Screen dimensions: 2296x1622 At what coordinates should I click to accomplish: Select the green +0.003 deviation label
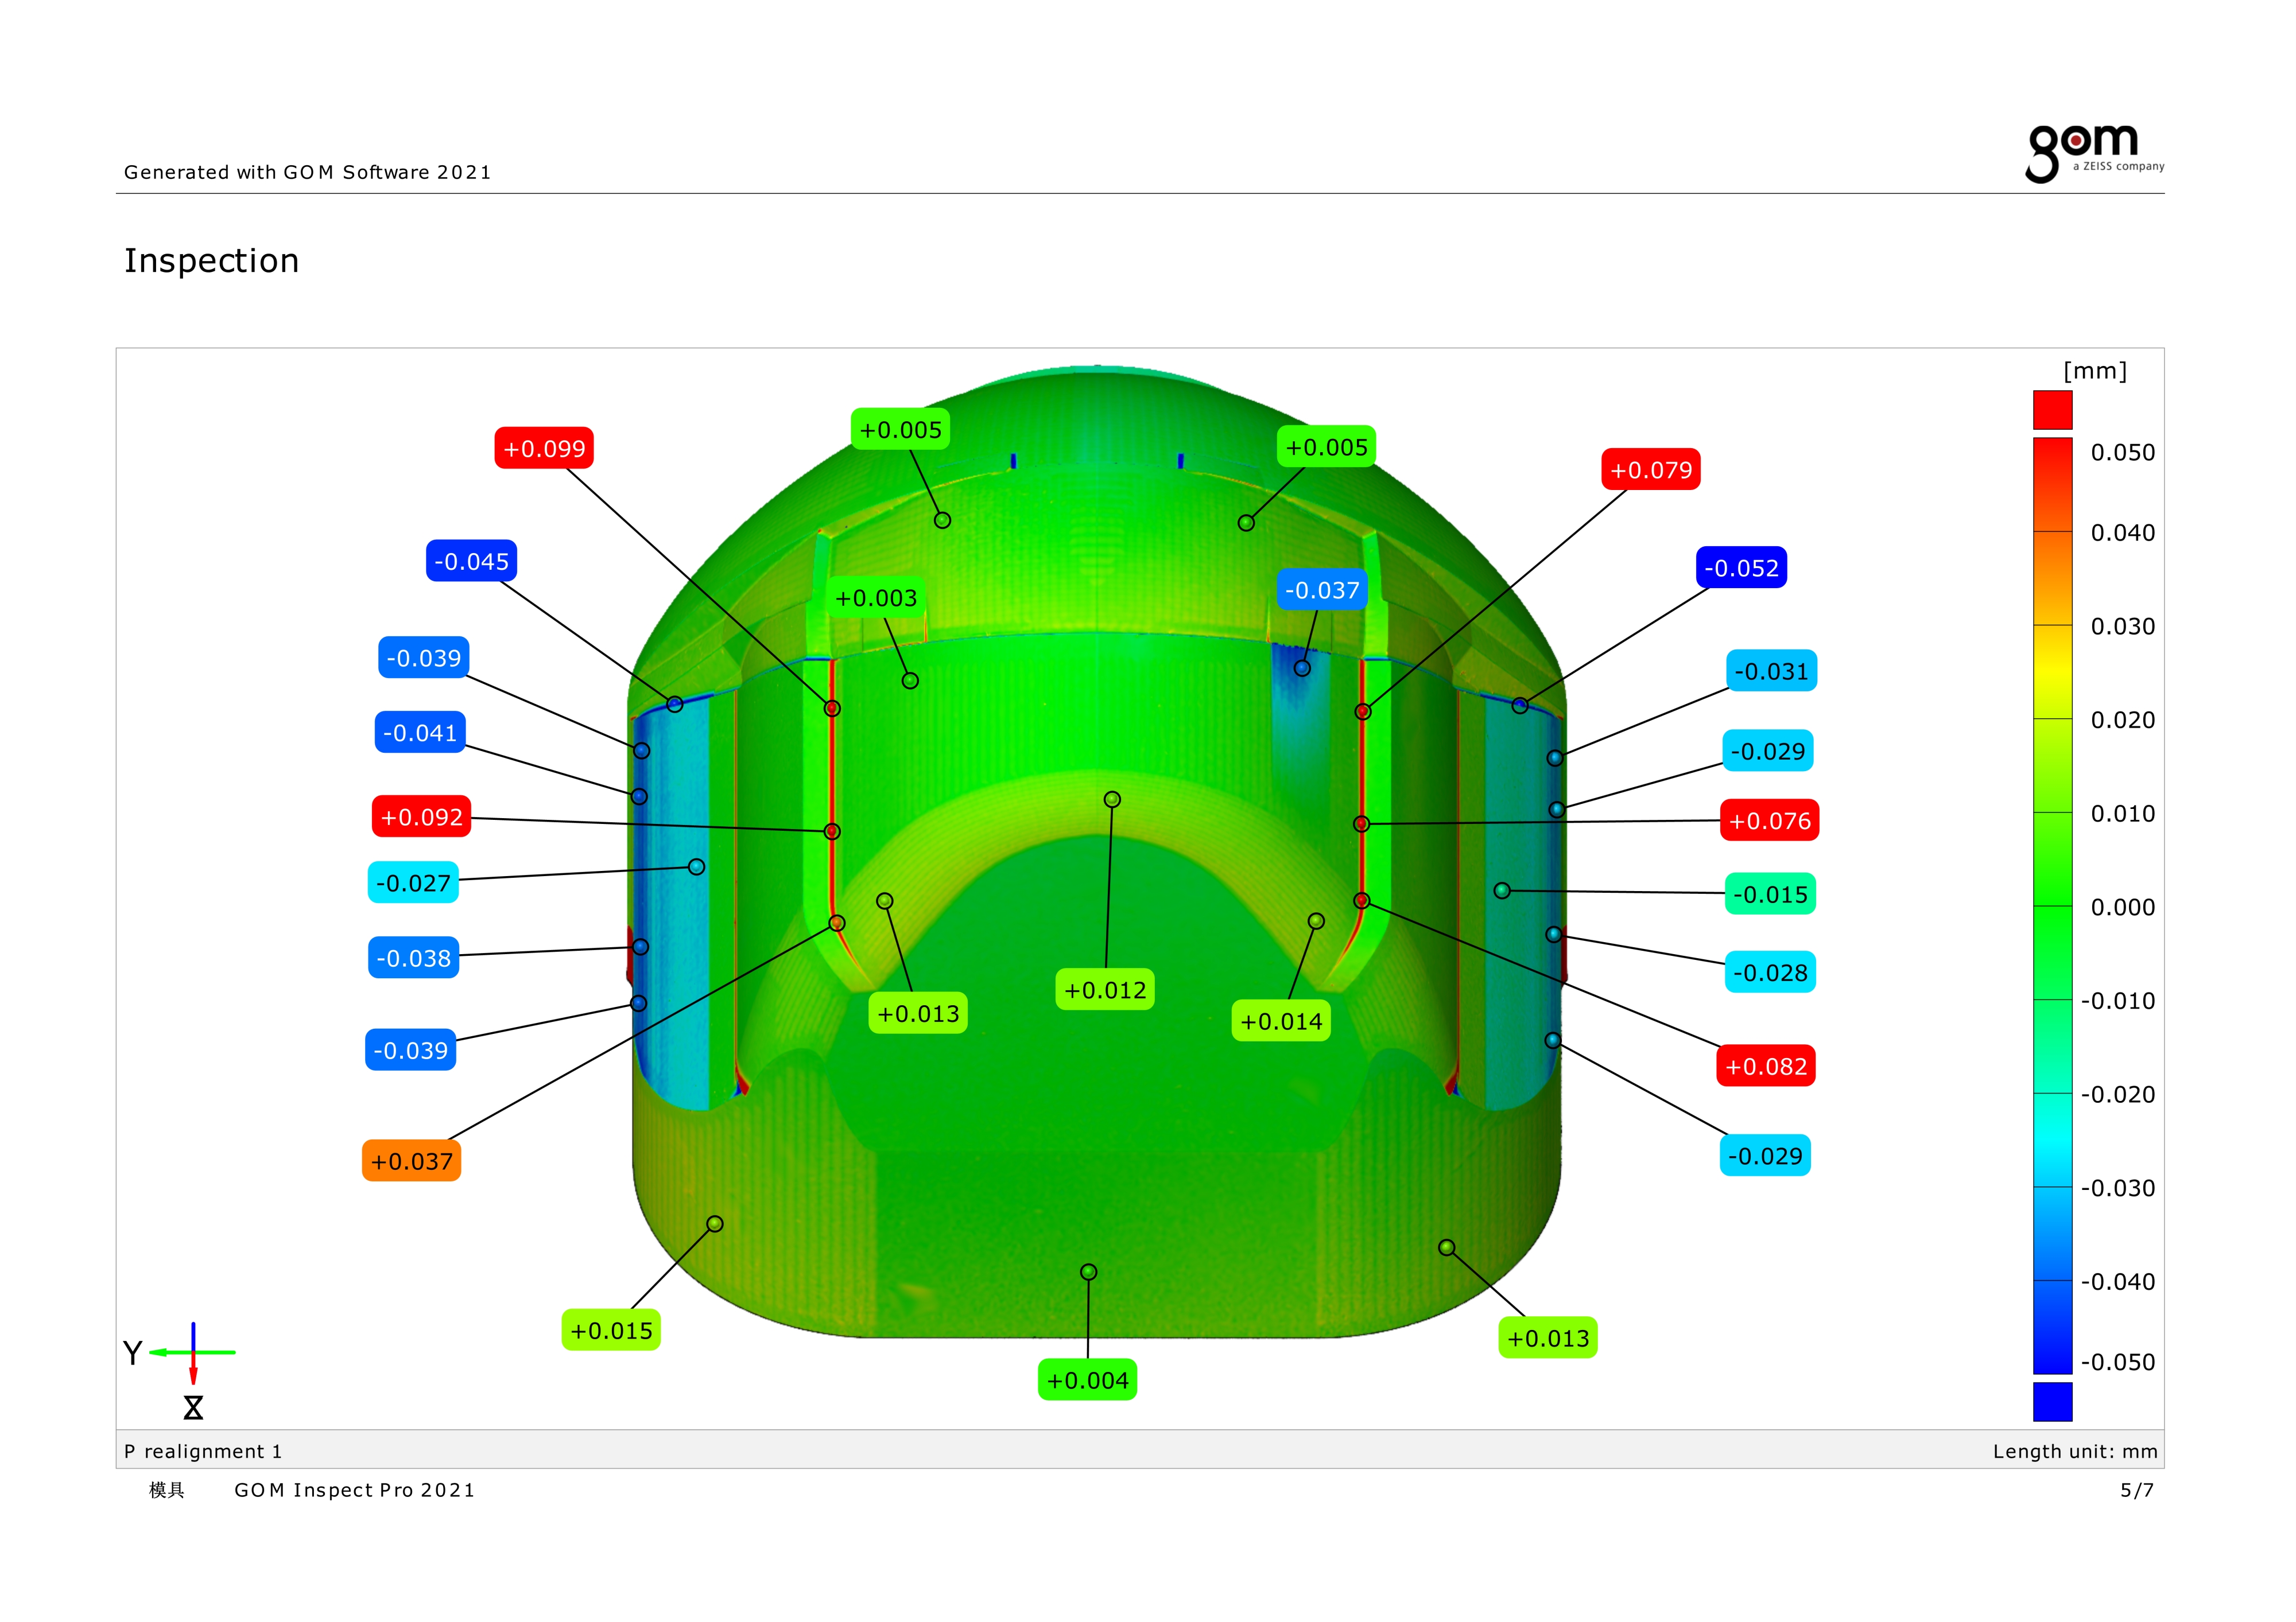[875, 598]
